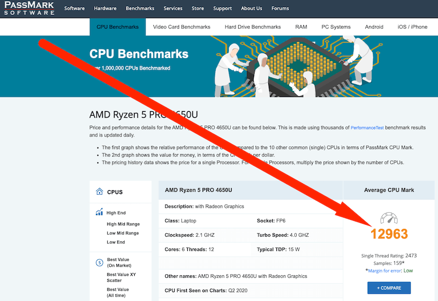Click the 12963 CPU Mark score

pyautogui.click(x=389, y=234)
